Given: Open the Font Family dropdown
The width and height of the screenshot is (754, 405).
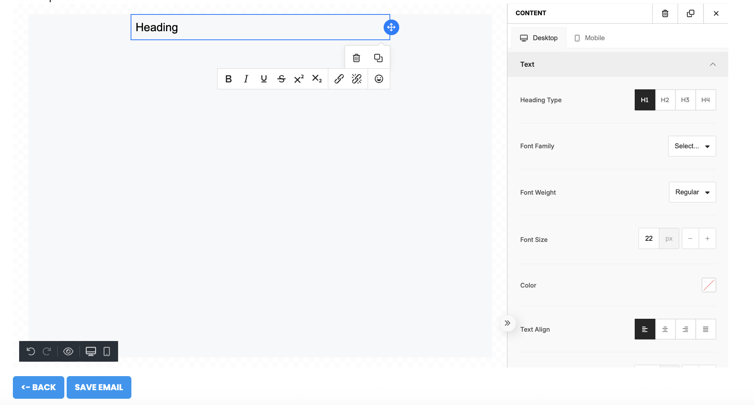Looking at the screenshot, I should coord(692,146).
